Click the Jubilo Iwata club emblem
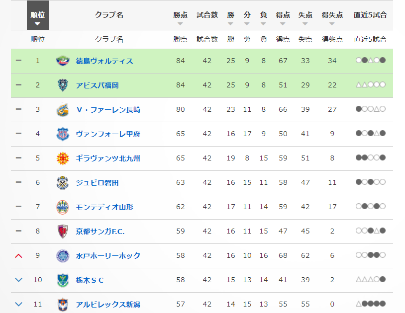The image size is (405, 313). point(63,183)
